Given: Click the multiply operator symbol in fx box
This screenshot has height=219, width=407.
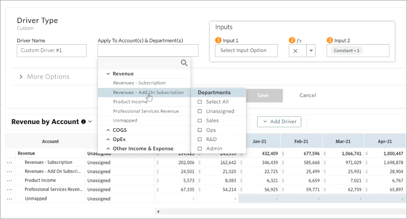Looking at the screenshot, I should pyautogui.click(x=295, y=51).
